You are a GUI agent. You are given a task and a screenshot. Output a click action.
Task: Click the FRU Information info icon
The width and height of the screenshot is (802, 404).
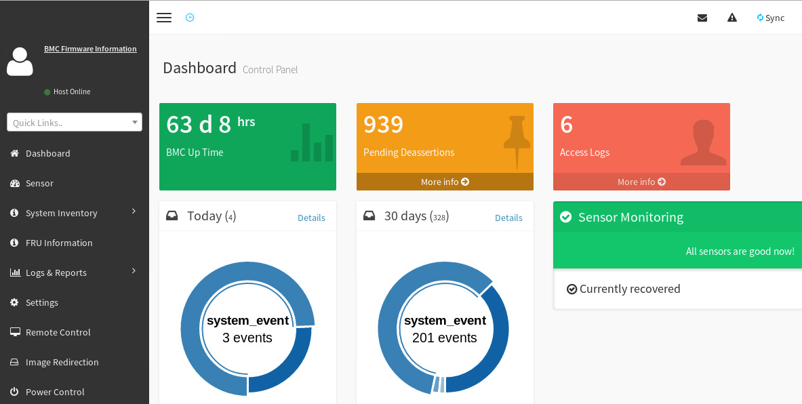coord(14,243)
